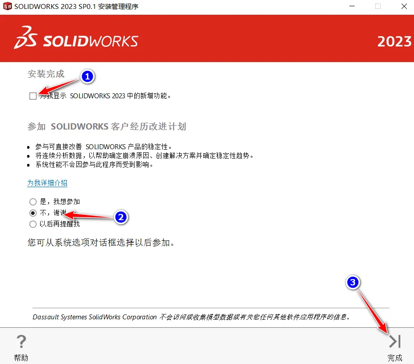
Task: Click the finish arrow icon
Action: 395,341
